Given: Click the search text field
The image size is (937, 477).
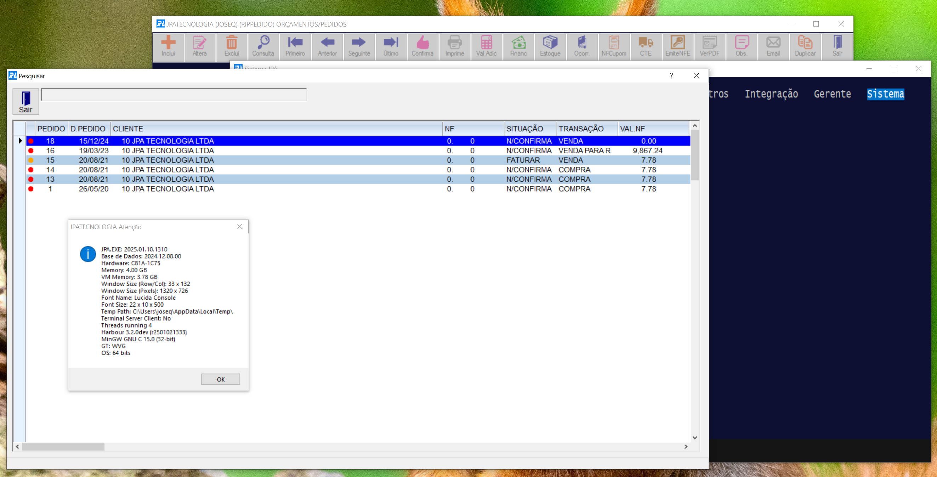Looking at the screenshot, I should pyautogui.click(x=174, y=95).
